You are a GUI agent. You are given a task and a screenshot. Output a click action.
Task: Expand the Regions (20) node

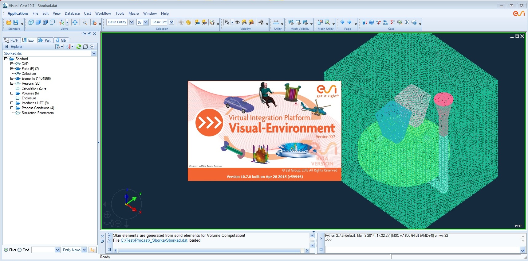pyautogui.click(x=12, y=83)
